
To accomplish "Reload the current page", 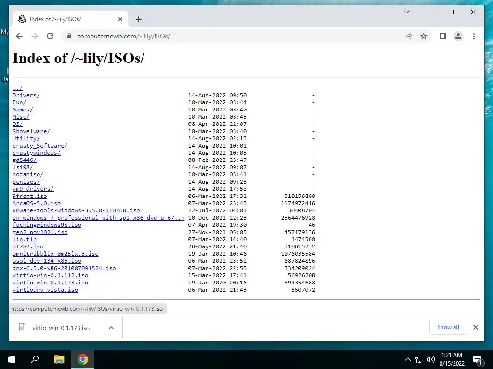I will pyautogui.click(x=50, y=36).
